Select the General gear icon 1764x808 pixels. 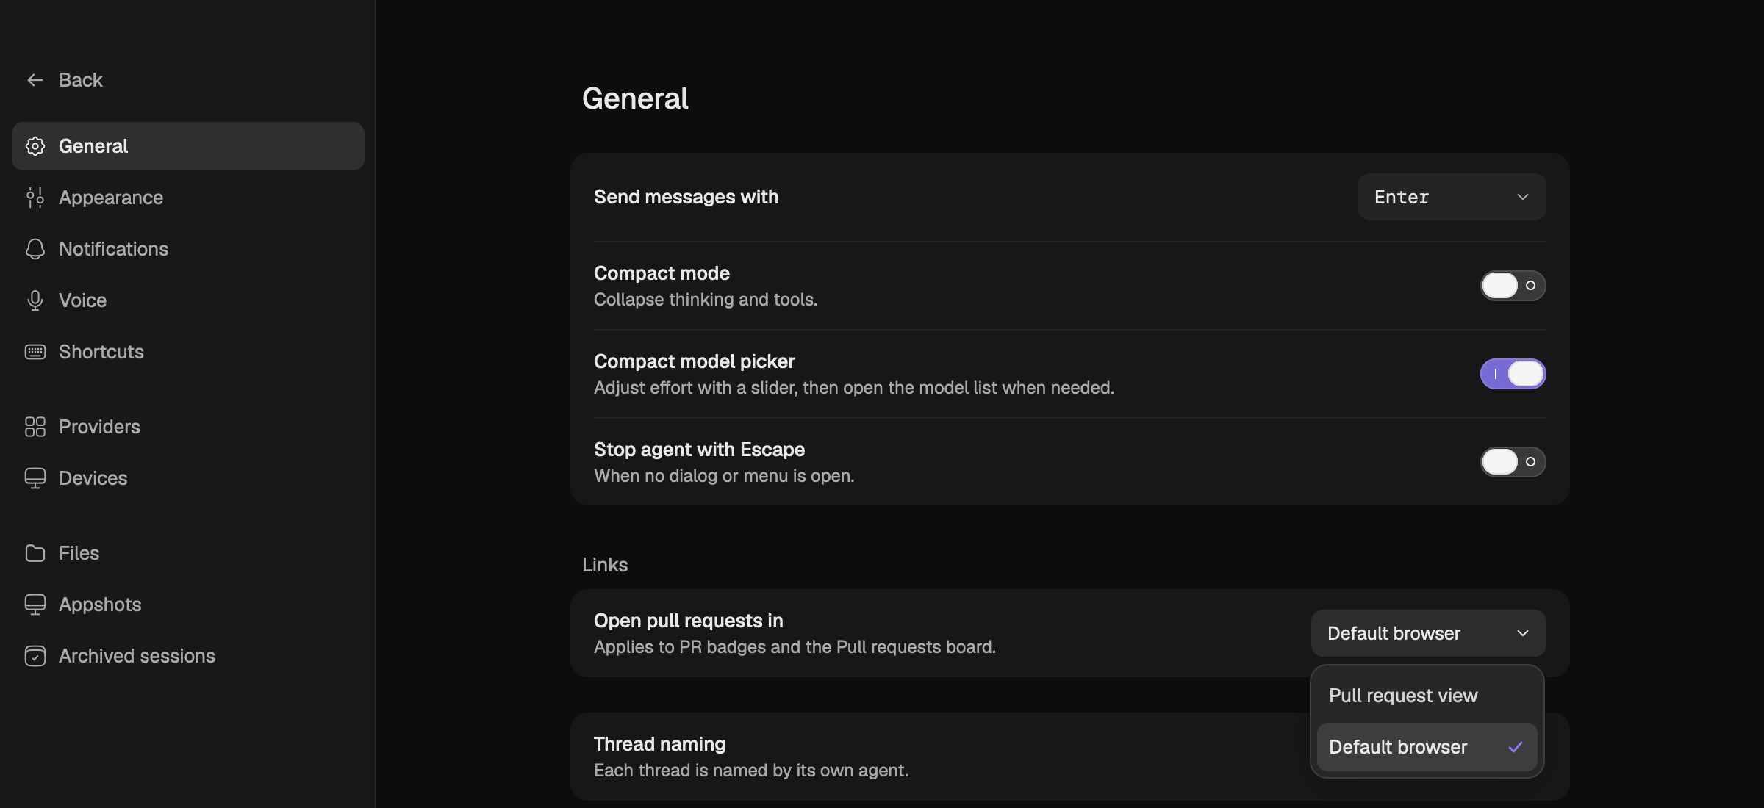(35, 146)
